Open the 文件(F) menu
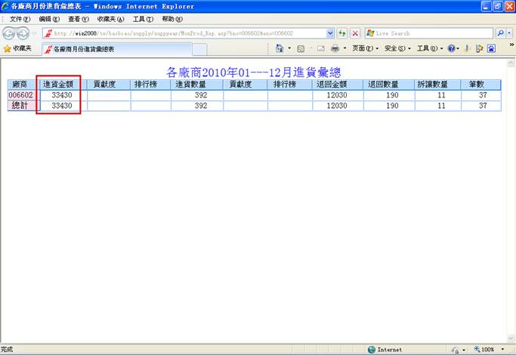Screen dimensions: 516x355 [20, 19]
